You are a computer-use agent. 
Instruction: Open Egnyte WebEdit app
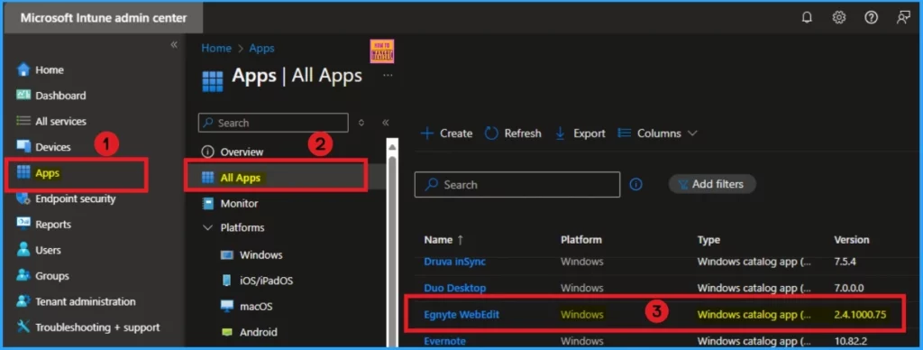click(x=461, y=315)
